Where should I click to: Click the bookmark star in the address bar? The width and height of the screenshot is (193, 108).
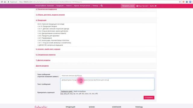[180, 2]
